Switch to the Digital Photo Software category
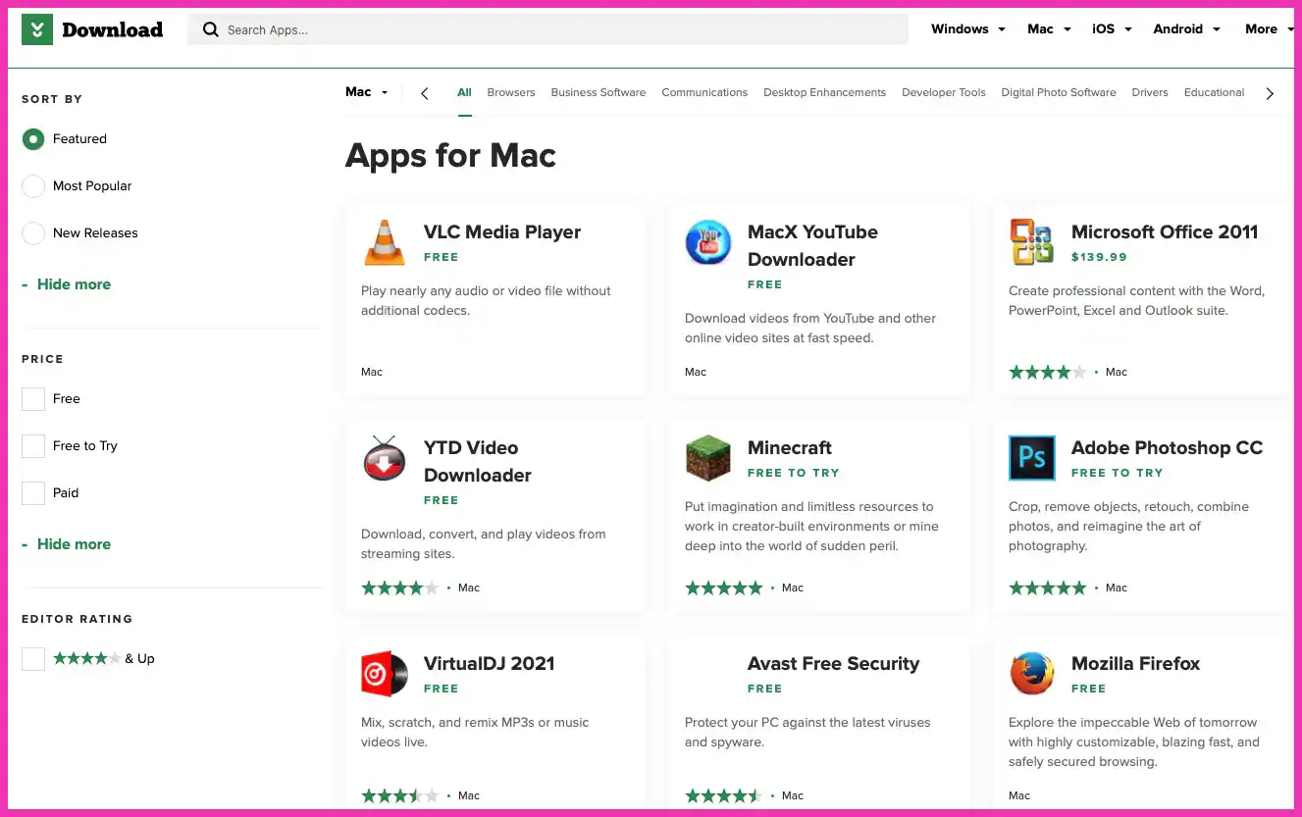 (x=1059, y=92)
